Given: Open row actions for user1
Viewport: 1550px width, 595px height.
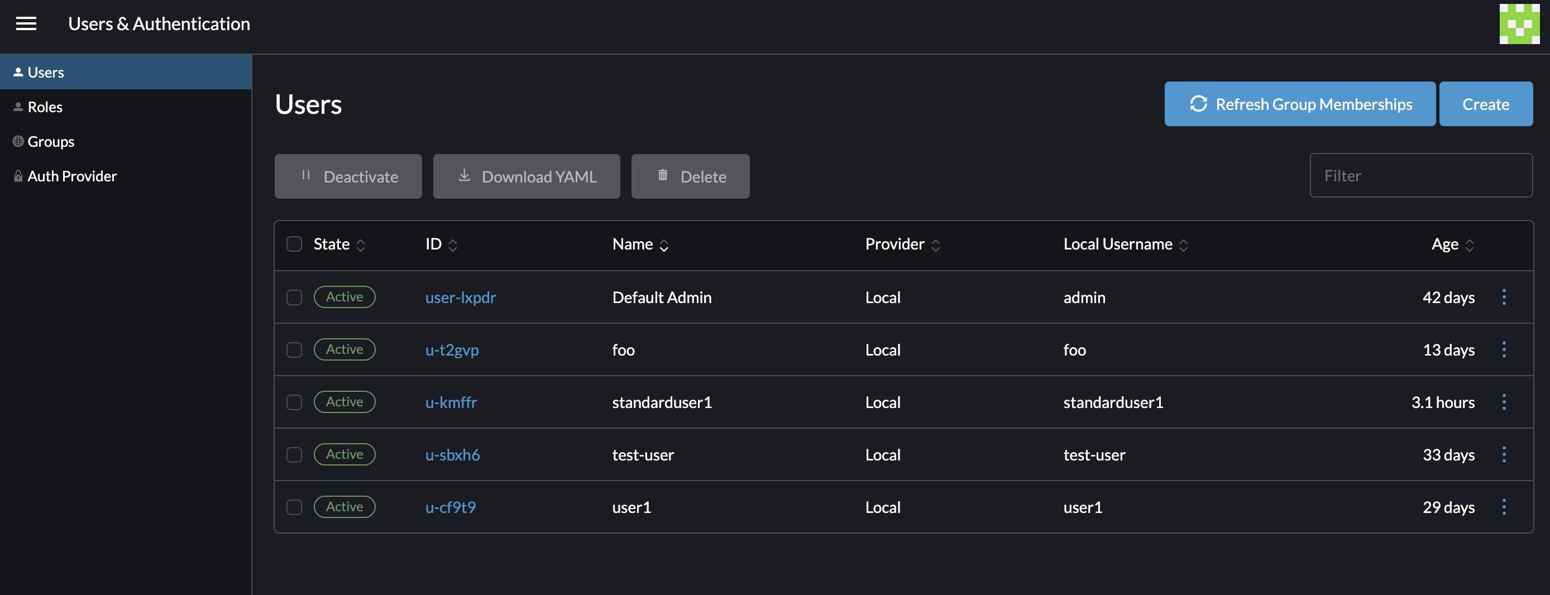Looking at the screenshot, I should (1504, 507).
